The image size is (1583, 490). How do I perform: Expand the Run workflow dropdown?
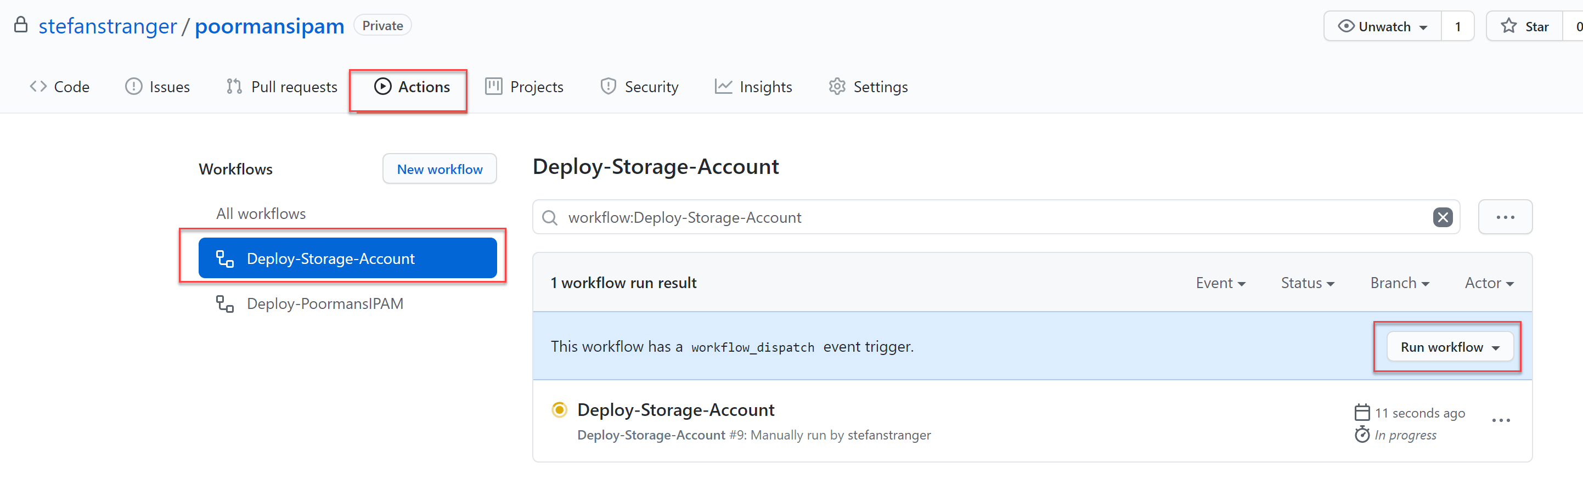click(x=1450, y=347)
